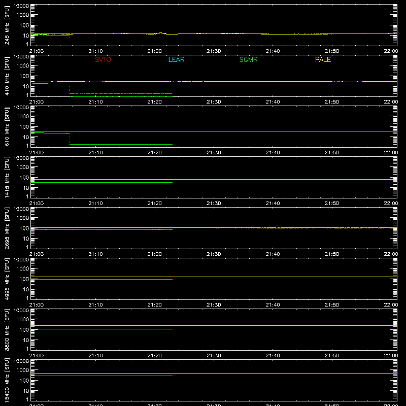
Task: Click the 10 tick of the 1415 MHz plot
Action: [x=26, y=188]
